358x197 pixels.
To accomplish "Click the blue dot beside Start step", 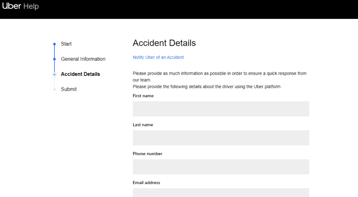I will 55,44.
